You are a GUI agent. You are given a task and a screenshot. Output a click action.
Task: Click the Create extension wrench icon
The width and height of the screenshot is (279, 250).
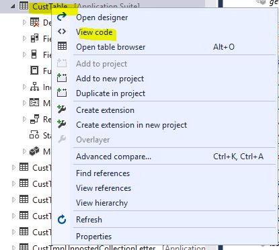62,109
